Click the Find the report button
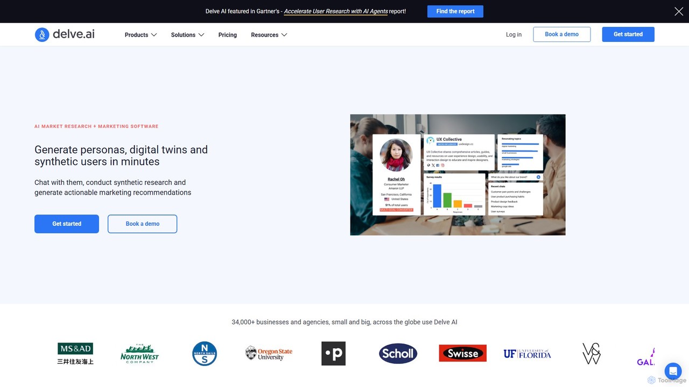Screen dimensions: 689x387 pyautogui.click(x=455, y=11)
